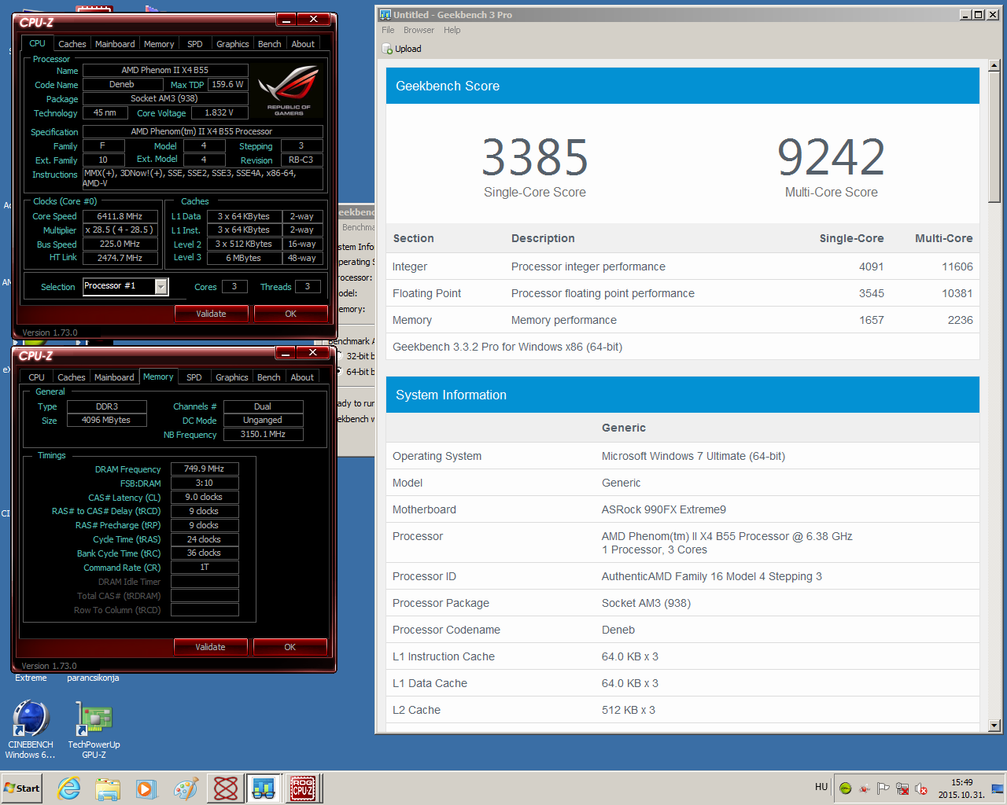Click the Memory row multi-core value 2236
The width and height of the screenshot is (1007, 805).
click(961, 320)
